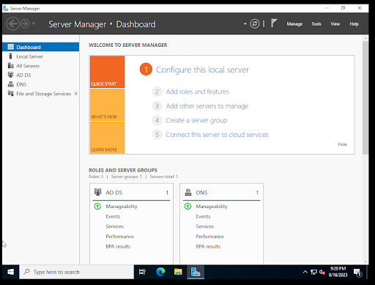375x285 pixels.
Task: Click the Local Server sidebar icon
Action: [x=10, y=56]
